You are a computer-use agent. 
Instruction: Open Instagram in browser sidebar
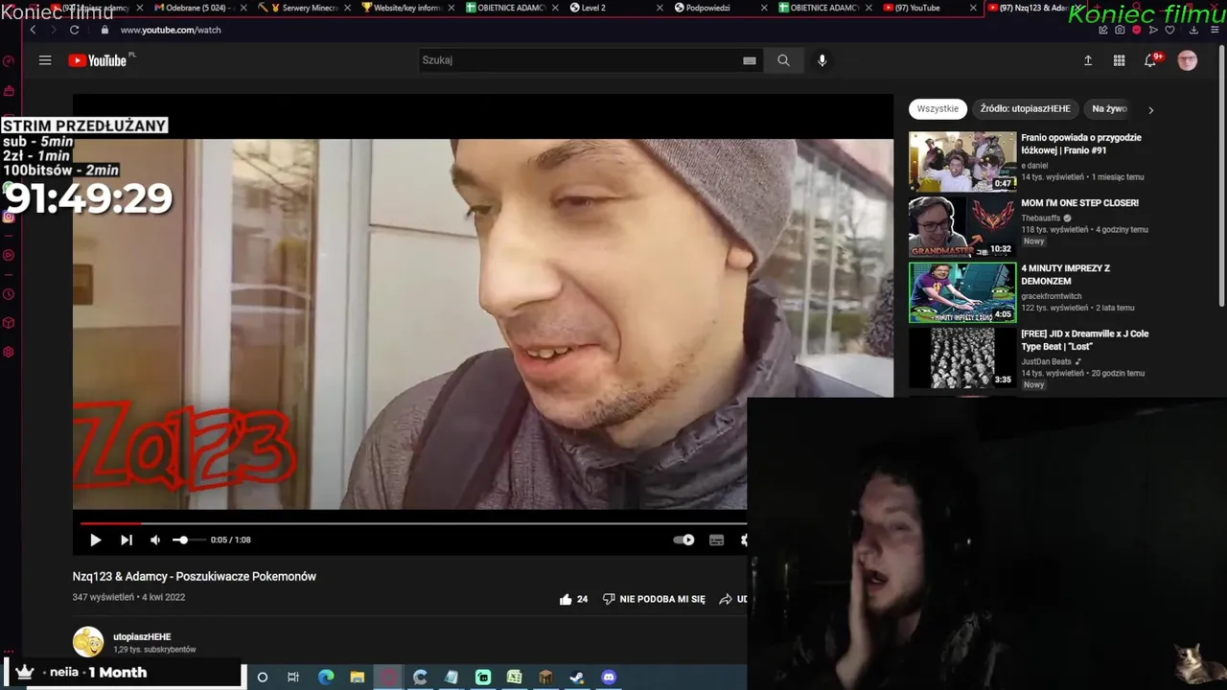[9, 217]
